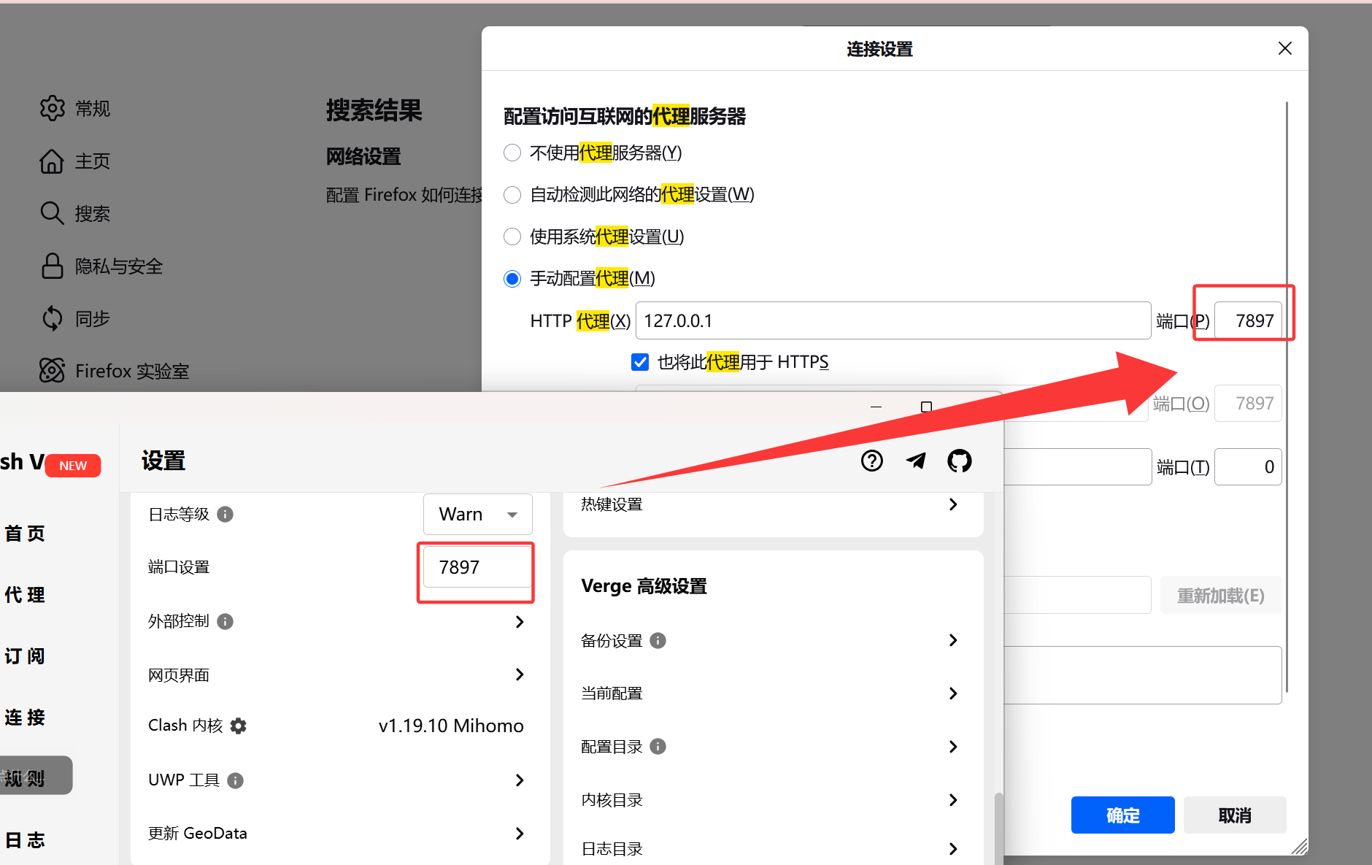
Task: Toggle 也将此代理用于 HTTPS checkbox
Action: [640, 362]
